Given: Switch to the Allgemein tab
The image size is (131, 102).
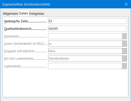Looking at the screenshot, I should (11, 14).
